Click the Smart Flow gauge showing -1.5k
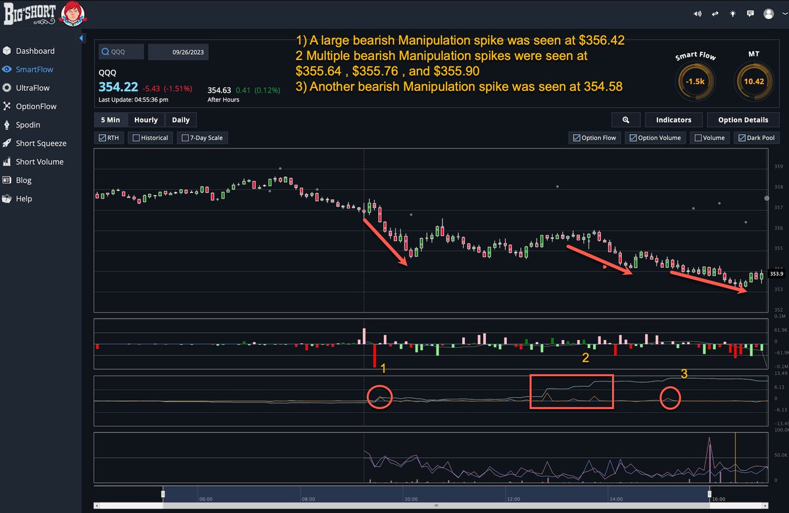The image size is (789, 513). [694, 82]
